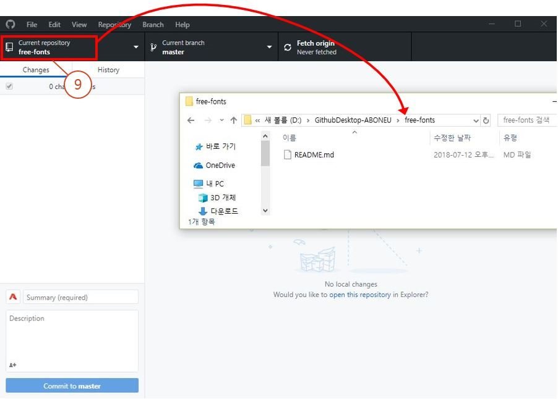
Task: Open Explorer recent locations dropdown
Action: [221, 120]
